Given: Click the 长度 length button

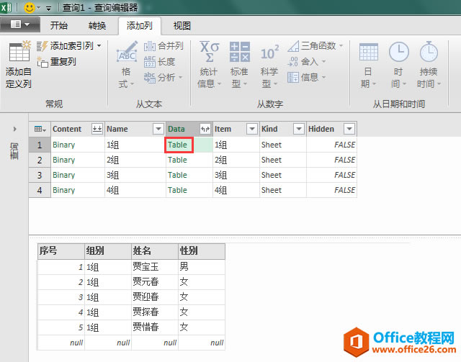Looking at the screenshot, I should pos(160,62).
